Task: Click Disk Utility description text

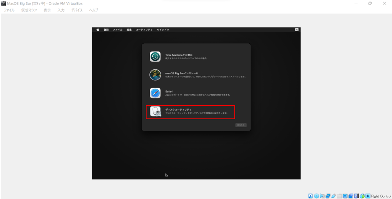Action: pyautogui.click(x=196, y=113)
